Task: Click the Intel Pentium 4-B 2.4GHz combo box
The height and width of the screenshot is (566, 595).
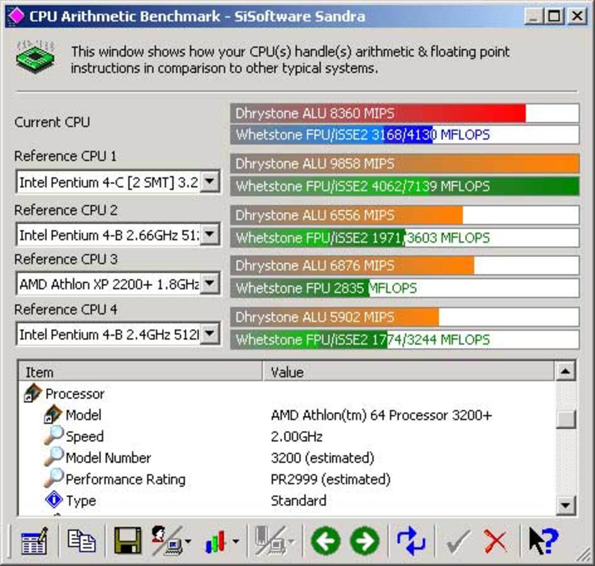Action: click(117, 335)
